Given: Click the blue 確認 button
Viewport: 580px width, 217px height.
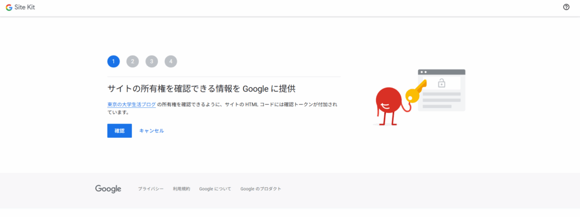Looking at the screenshot, I should [120, 131].
